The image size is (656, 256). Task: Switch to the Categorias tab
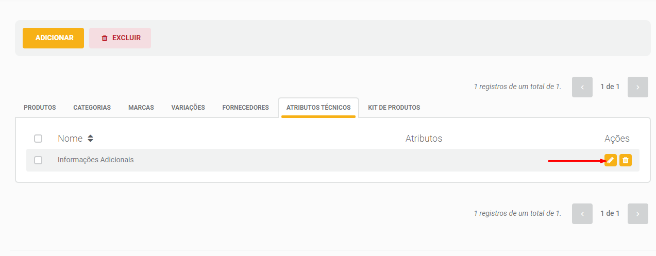pyautogui.click(x=92, y=108)
